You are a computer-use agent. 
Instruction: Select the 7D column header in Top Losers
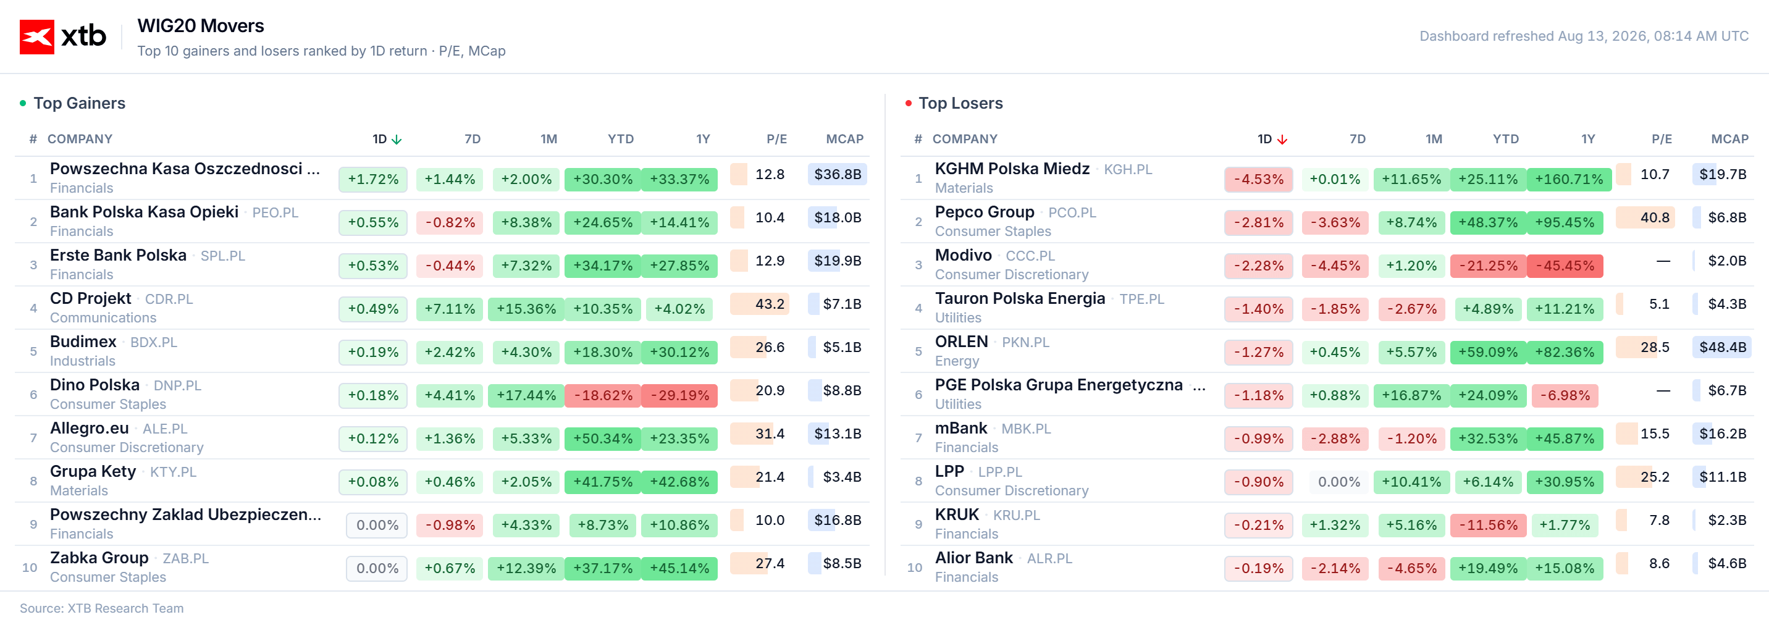point(1357,139)
